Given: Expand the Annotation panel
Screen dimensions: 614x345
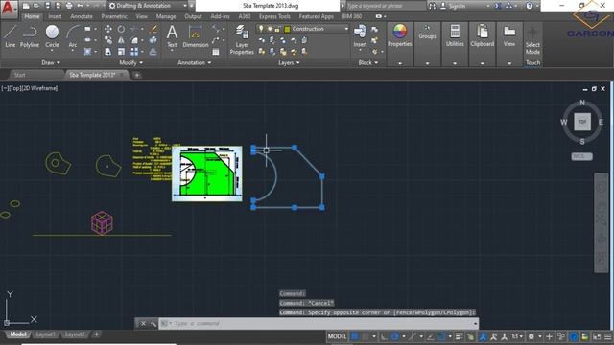Looking at the screenshot, I should click(x=194, y=62).
